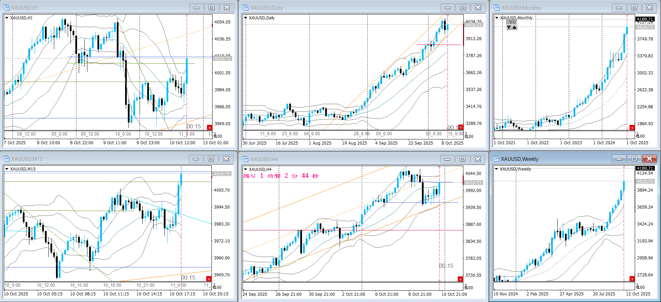Click the red plus icon in the H1 chart

[209, 127]
